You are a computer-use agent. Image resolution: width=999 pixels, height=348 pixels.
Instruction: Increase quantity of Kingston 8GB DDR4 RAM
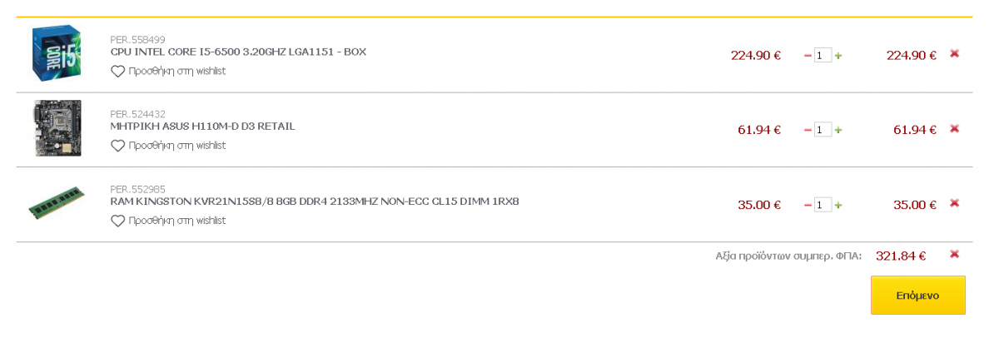click(838, 205)
